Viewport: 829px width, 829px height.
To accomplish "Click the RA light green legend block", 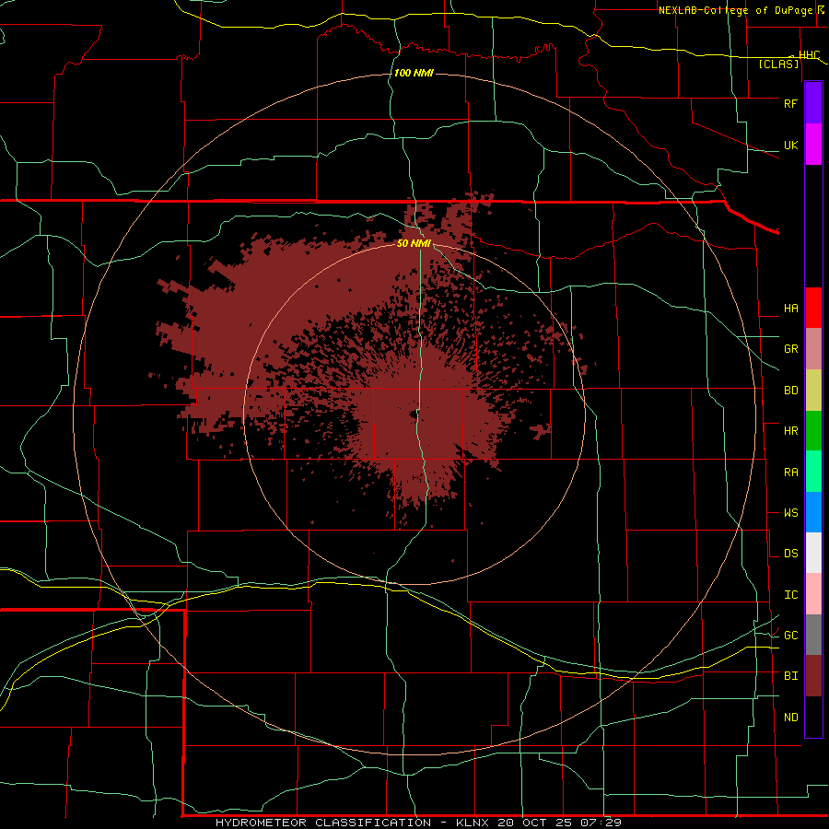I will [813, 471].
